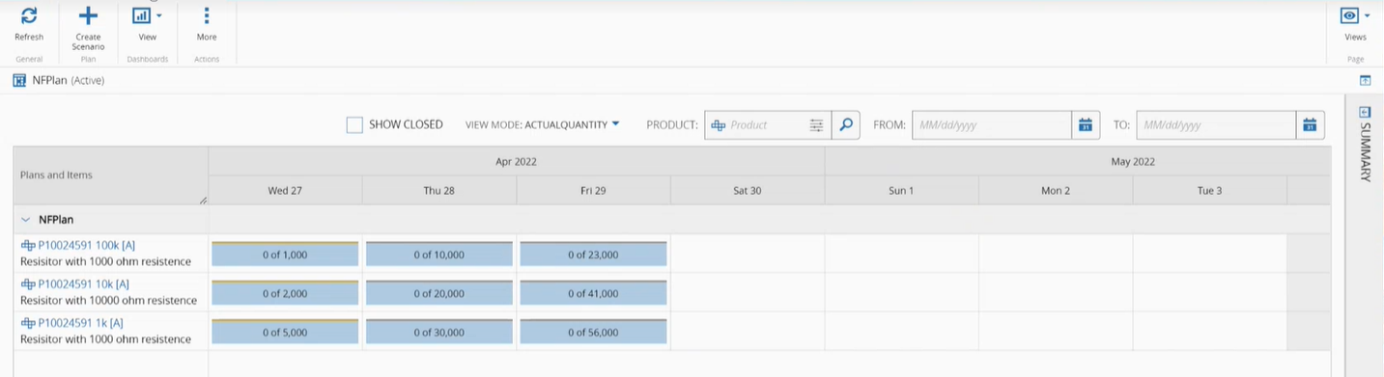This screenshot has height=377, width=1384.
Task: Click dropdown arrow next to View icon
Action: (159, 15)
